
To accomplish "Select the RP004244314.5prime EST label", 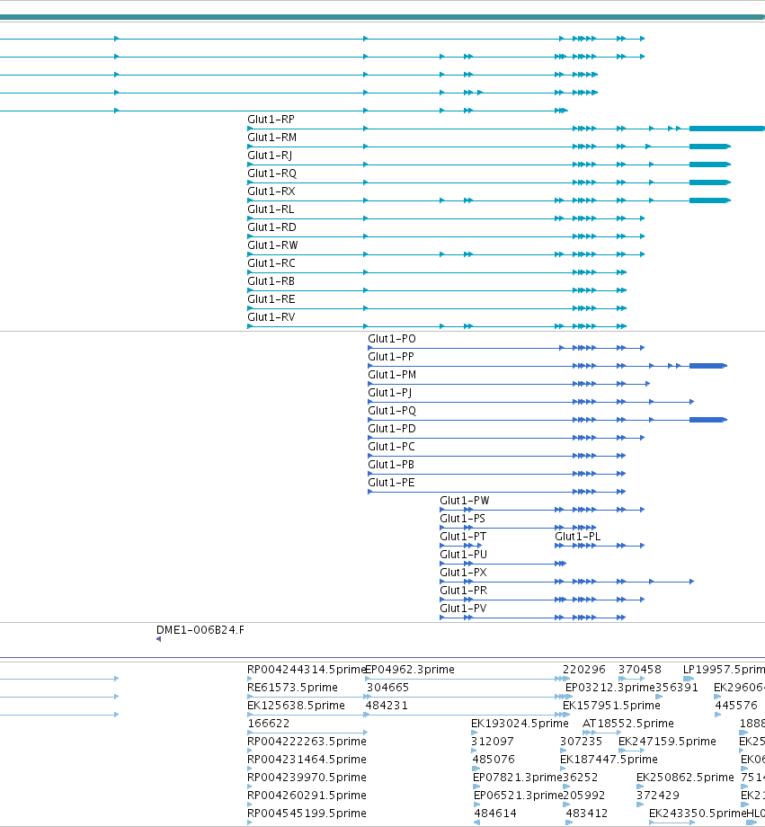I will pos(306,670).
